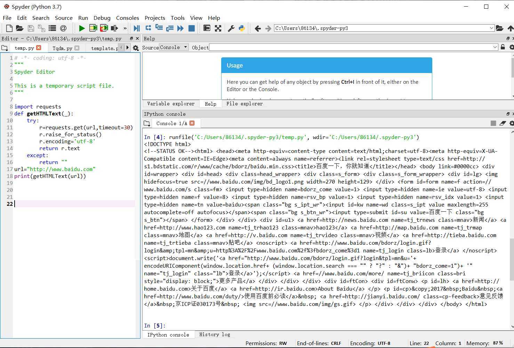Open working directory path dropdown
Screen dimensions: 514x348
click(x=491, y=28)
